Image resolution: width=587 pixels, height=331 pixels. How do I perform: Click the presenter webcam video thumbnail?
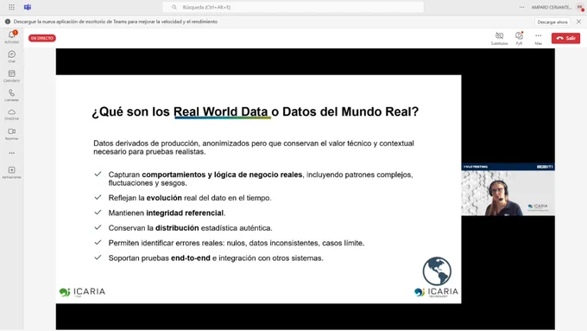(508, 189)
